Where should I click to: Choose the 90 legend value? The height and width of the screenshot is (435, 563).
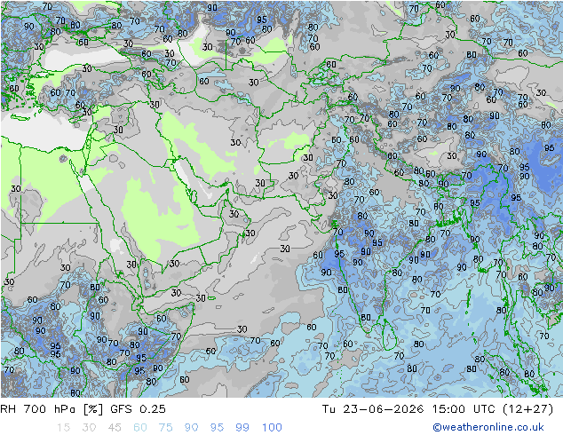(191, 428)
